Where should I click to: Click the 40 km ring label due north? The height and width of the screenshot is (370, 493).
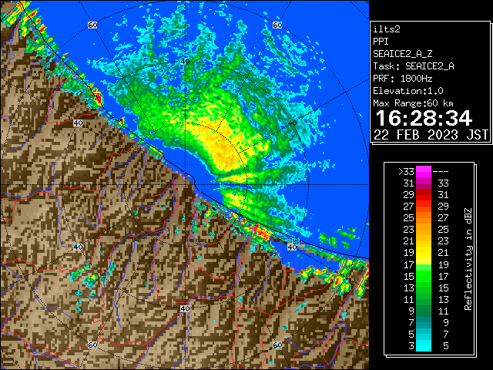185,62
